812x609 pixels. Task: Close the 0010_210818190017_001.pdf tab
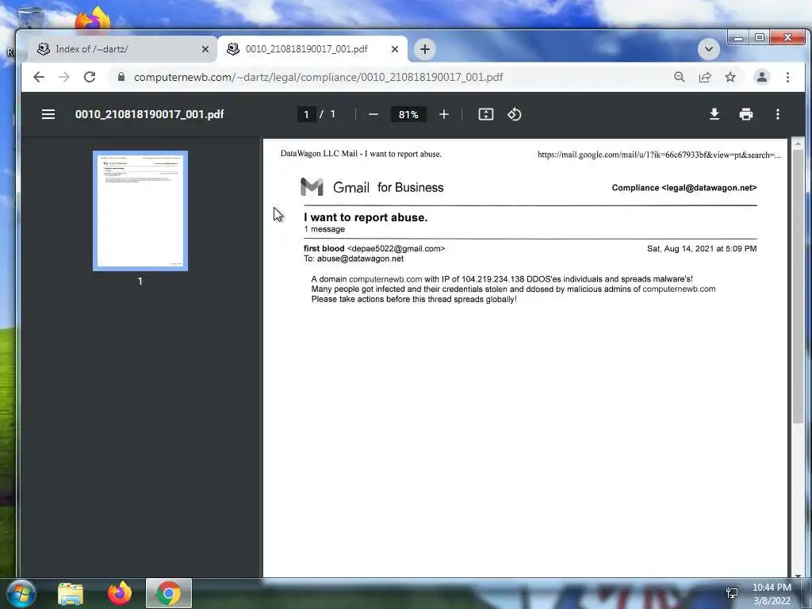(x=395, y=49)
